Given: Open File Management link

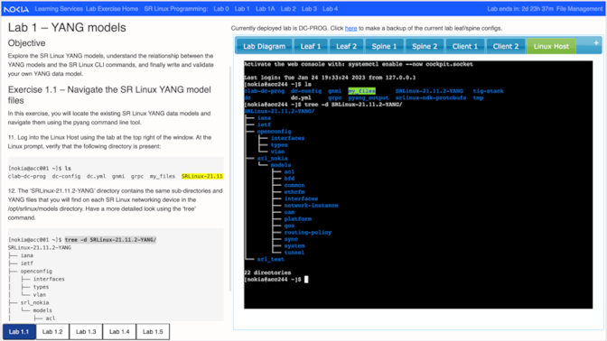Looking at the screenshot, I should [580, 9].
